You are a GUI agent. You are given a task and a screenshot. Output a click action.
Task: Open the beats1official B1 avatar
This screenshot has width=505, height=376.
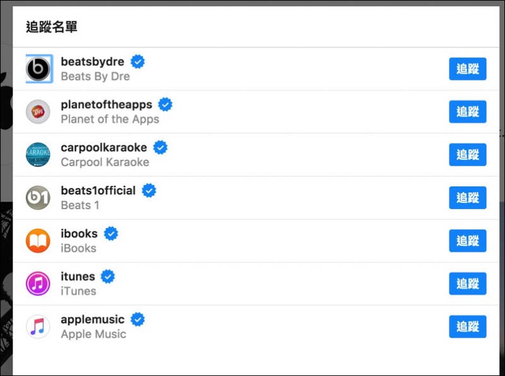point(38,198)
